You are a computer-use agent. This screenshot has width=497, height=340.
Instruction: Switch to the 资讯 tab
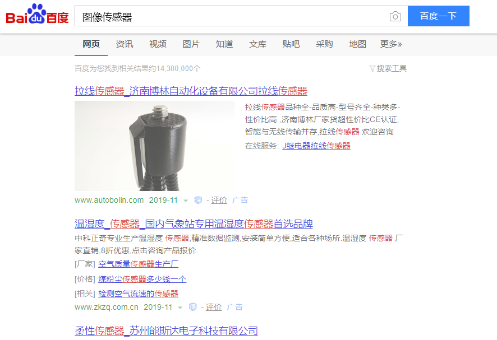coord(125,44)
